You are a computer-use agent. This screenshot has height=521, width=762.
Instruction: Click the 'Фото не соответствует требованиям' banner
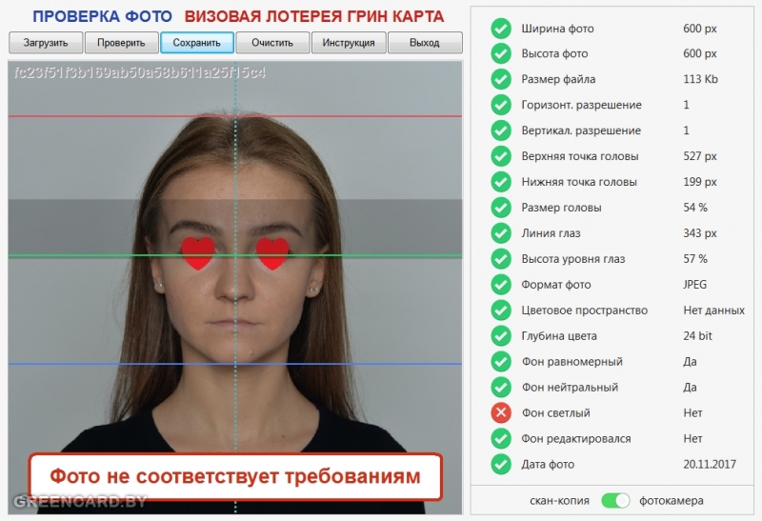235,477
